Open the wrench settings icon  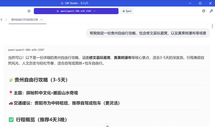[211, 11]
